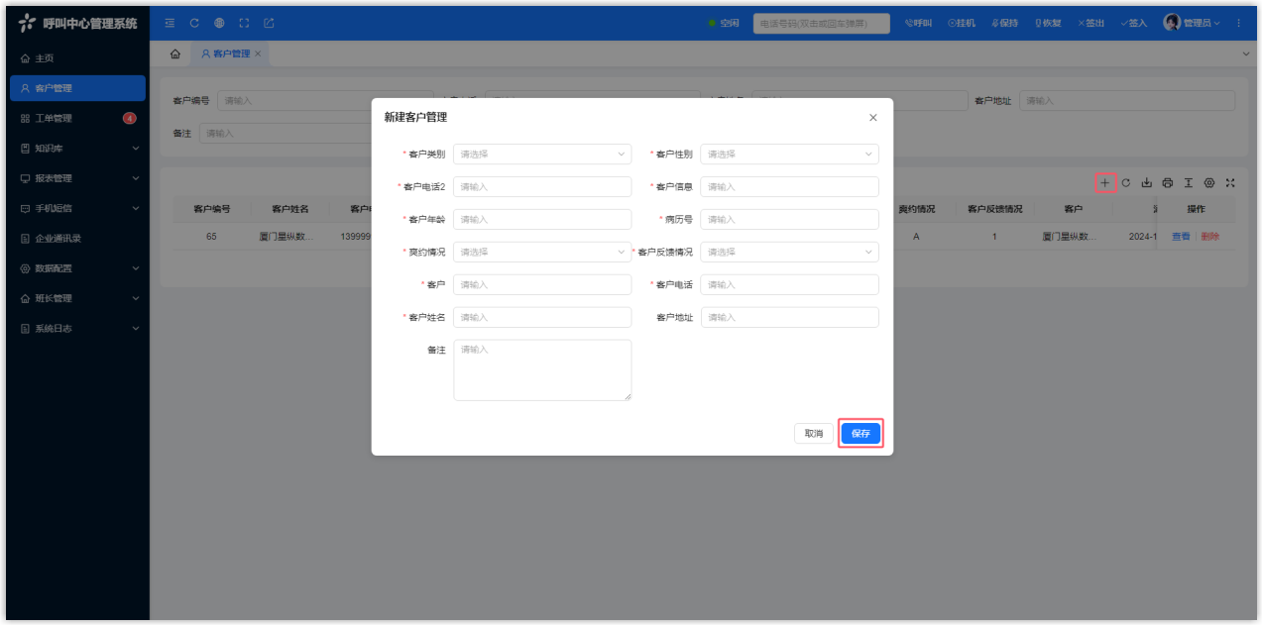Screen dimensions: 1263x626
Task: Open the 爽约情况 dropdown in dialog
Action: click(x=541, y=253)
